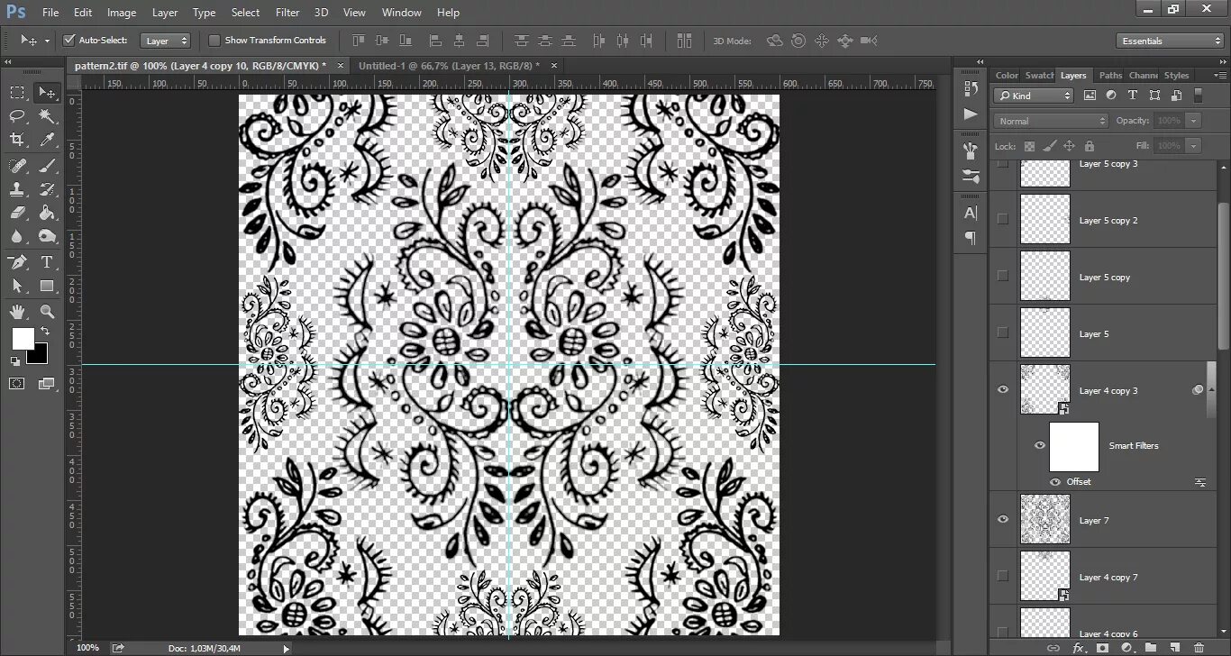Select Layer 5 copy thumbnail
This screenshot has width=1231, height=656.
(x=1045, y=276)
